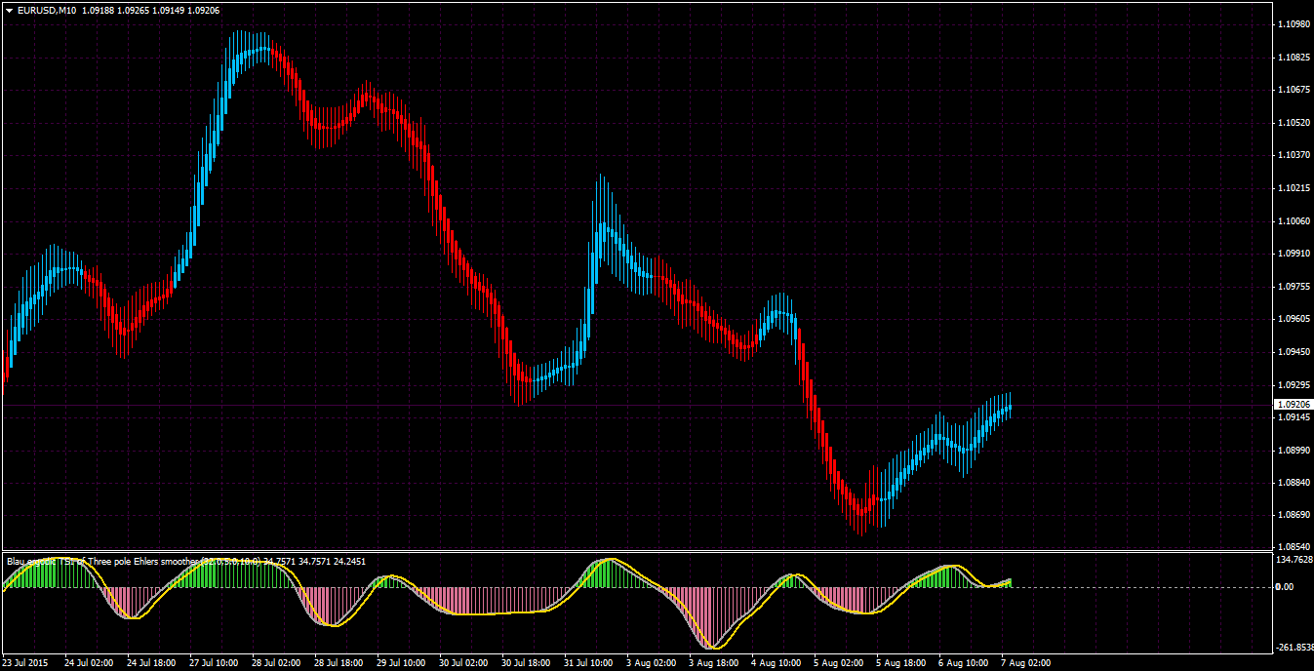Click the 4 Aug 10:00 time label

point(776,663)
